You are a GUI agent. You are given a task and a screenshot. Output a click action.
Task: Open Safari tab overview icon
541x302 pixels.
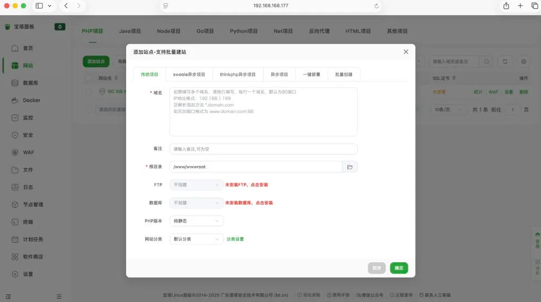(535, 5)
